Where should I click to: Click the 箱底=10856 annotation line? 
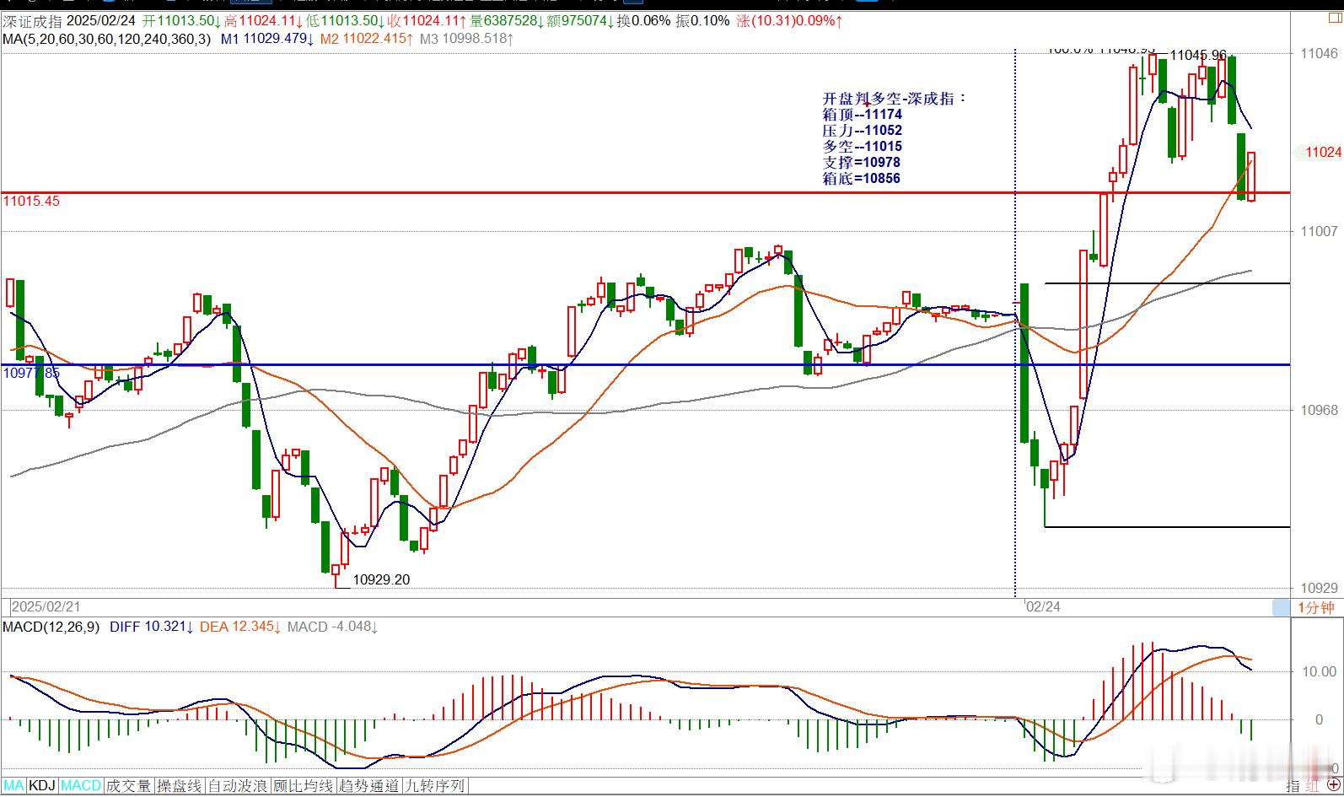[x=861, y=179]
